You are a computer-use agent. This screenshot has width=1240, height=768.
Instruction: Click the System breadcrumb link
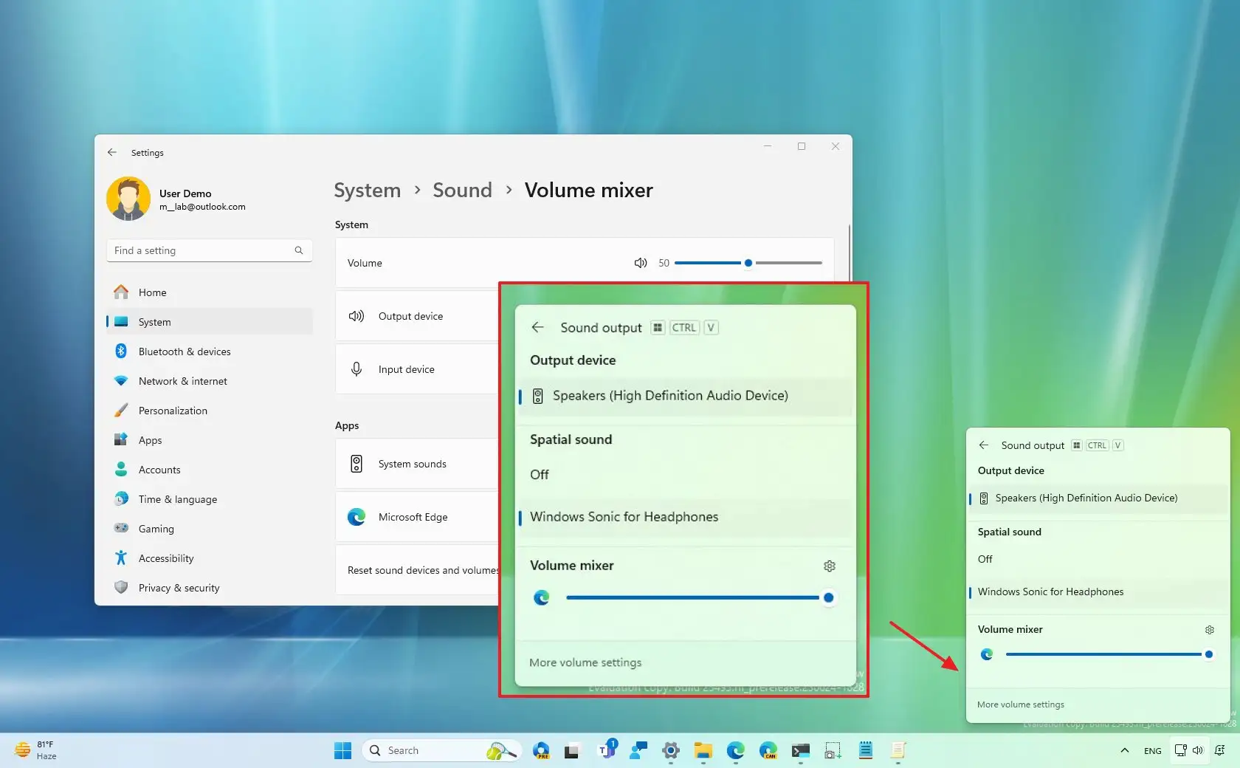[368, 191]
